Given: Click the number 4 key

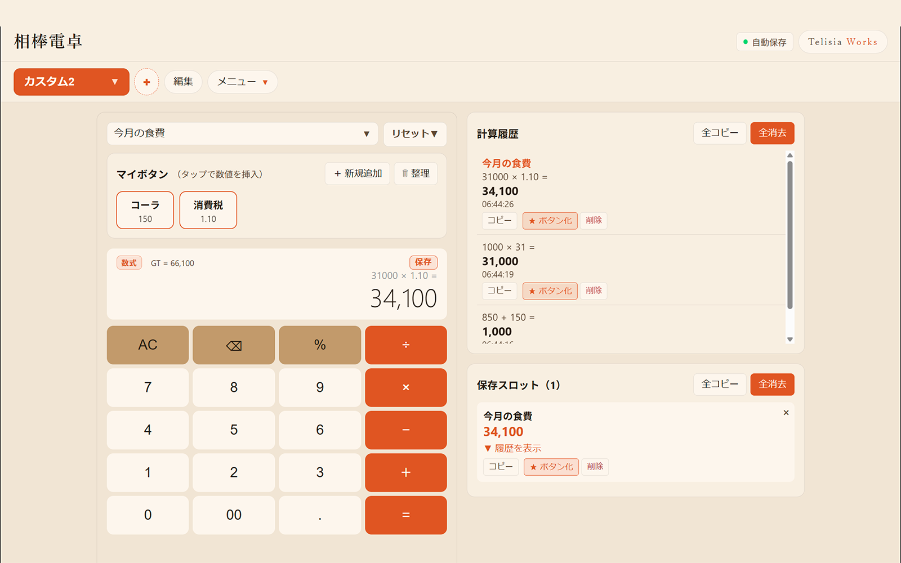Looking at the screenshot, I should [x=148, y=430].
